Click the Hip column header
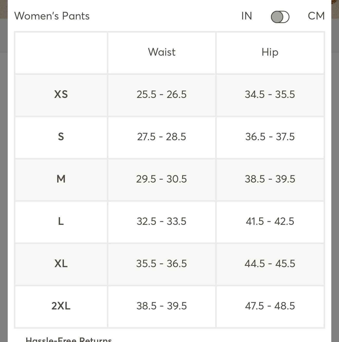 (x=270, y=52)
